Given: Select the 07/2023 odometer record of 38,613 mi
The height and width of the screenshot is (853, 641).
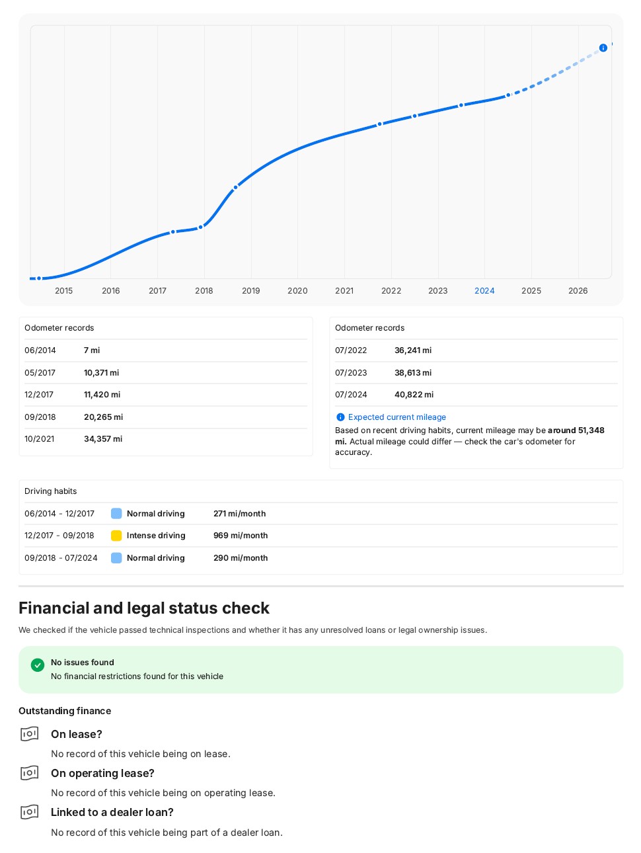Looking at the screenshot, I should pos(476,373).
